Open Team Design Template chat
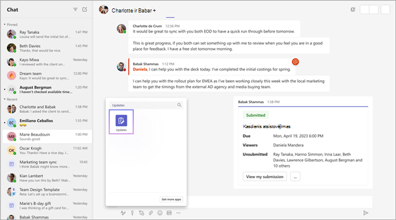396x220 pixels. tap(47, 192)
